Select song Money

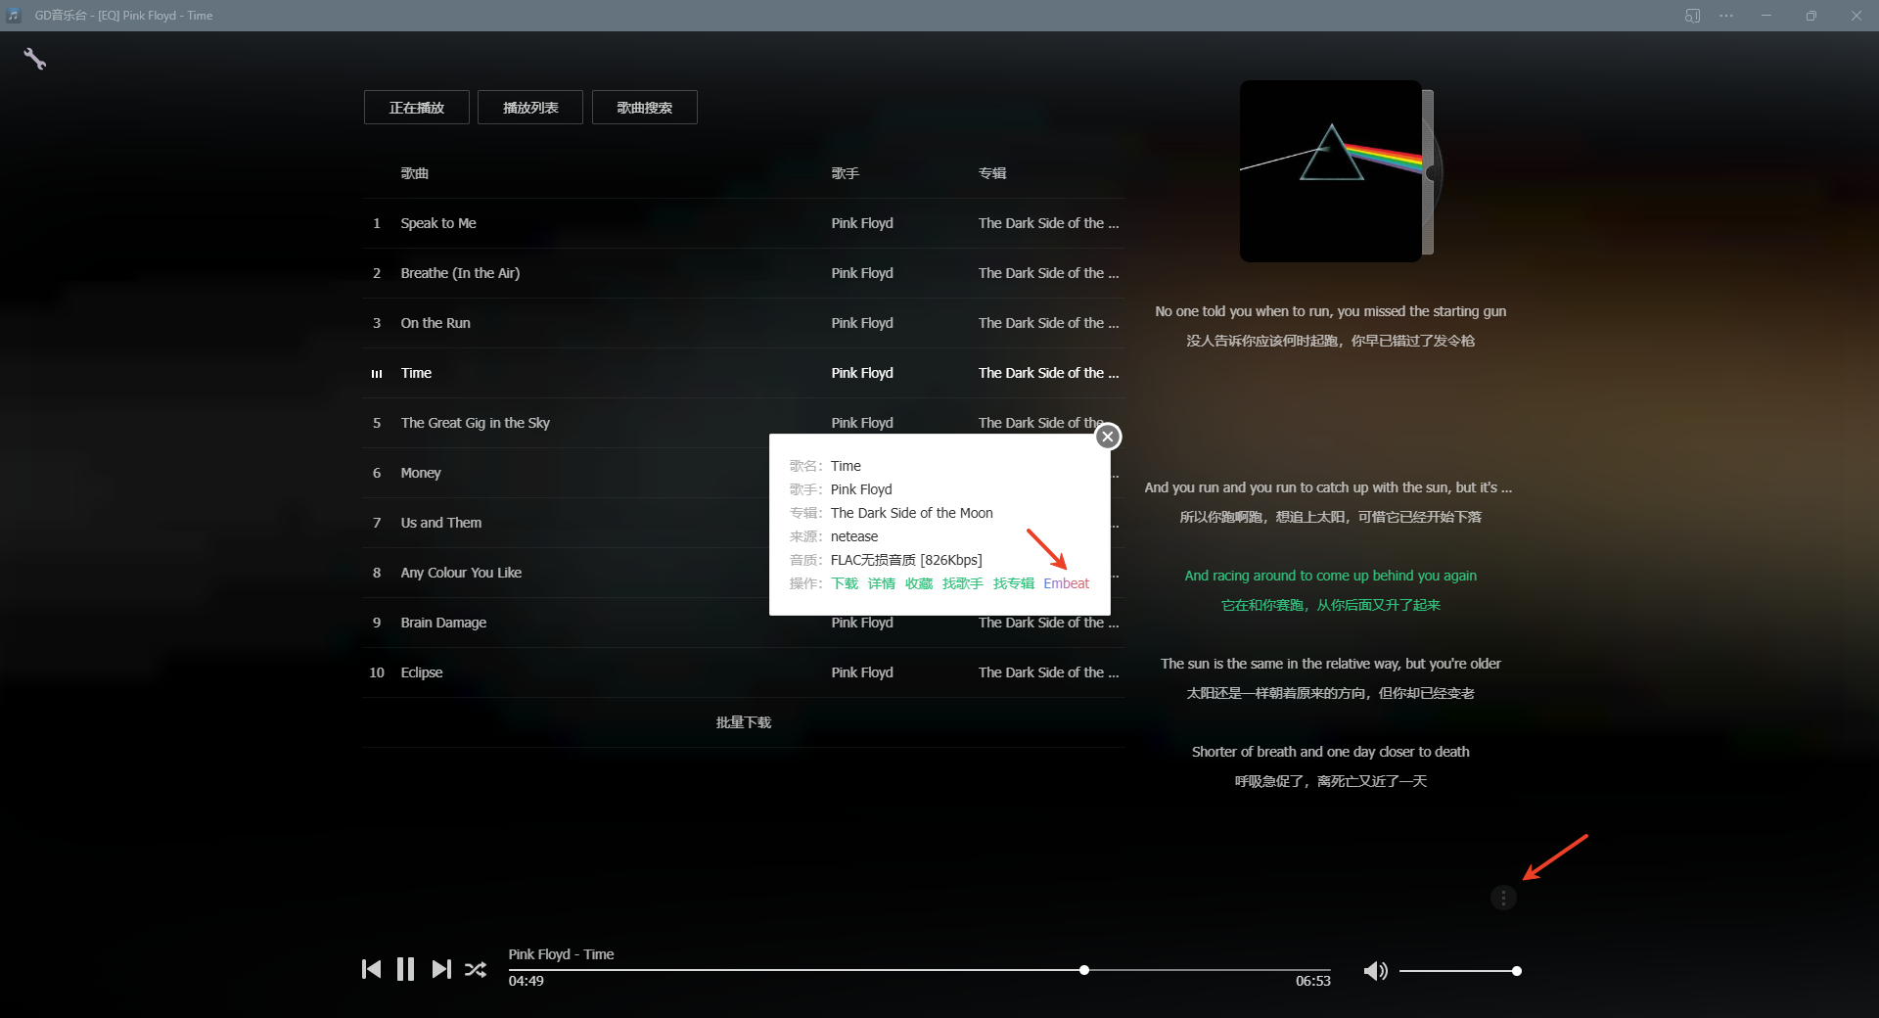(x=421, y=473)
